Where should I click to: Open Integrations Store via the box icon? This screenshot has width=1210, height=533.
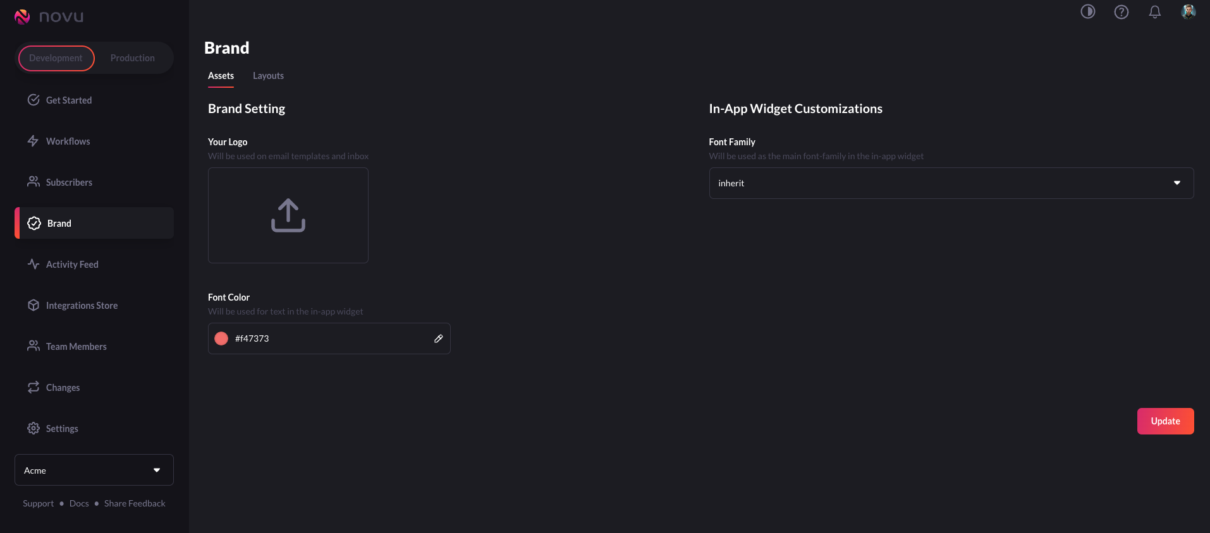coord(34,305)
